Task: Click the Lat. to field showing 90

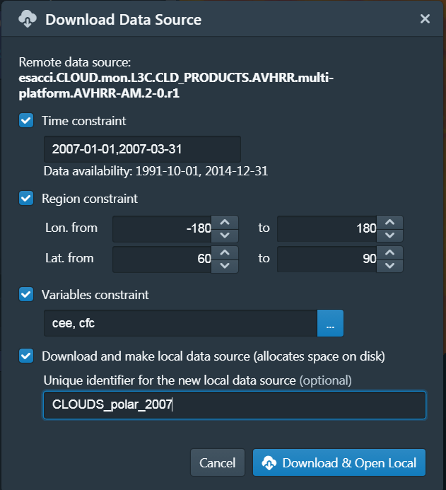Action: pyautogui.click(x=327, y=259)
